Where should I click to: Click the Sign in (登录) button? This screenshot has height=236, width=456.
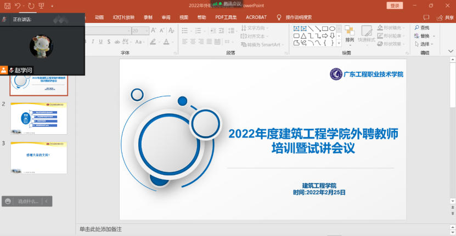click(394, 5)
